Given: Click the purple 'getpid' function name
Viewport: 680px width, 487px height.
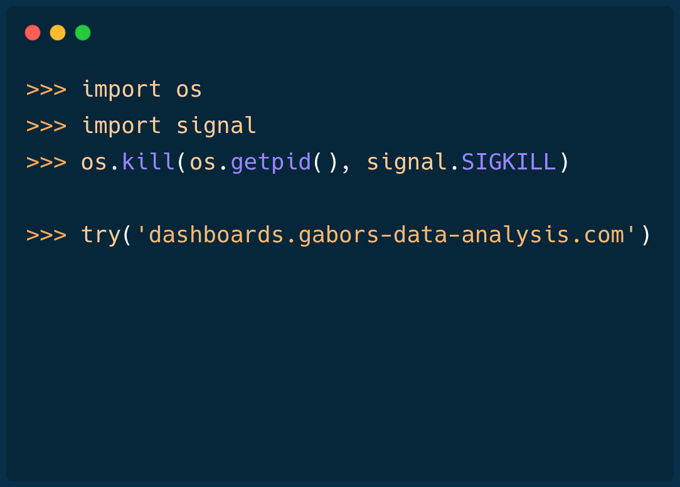Looking at the screenshot, I should (x=270, y=163).
